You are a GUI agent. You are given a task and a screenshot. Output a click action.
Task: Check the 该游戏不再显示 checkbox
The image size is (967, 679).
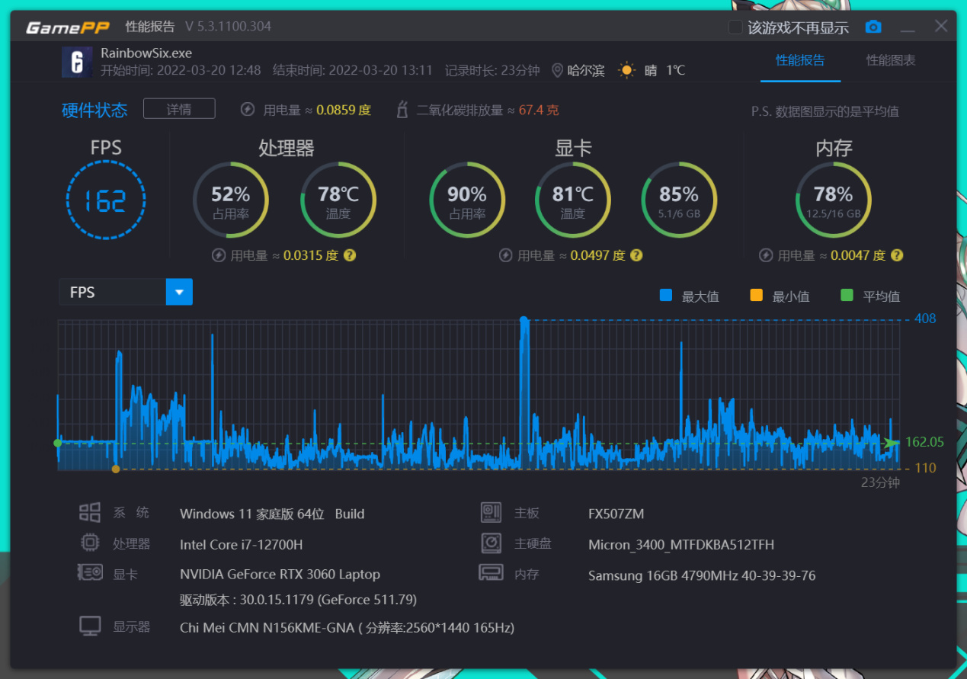735,27
